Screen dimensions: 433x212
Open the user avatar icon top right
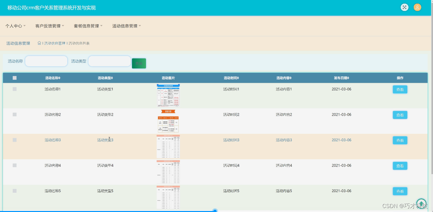tap(417, 7)
